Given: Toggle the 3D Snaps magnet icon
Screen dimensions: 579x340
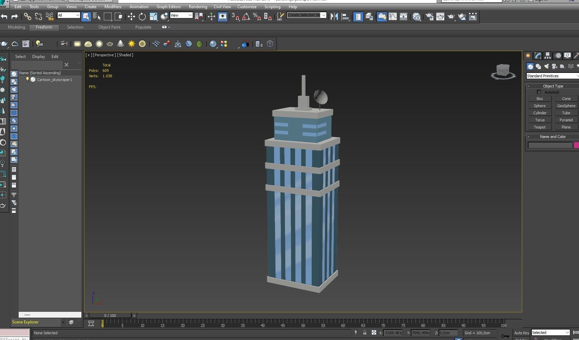Looking at the screenshot, I should (x=235, y=16).
